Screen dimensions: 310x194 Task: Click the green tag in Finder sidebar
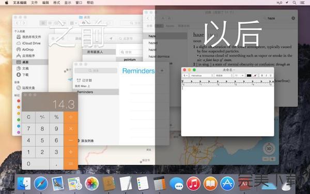(x=19, y=120)
